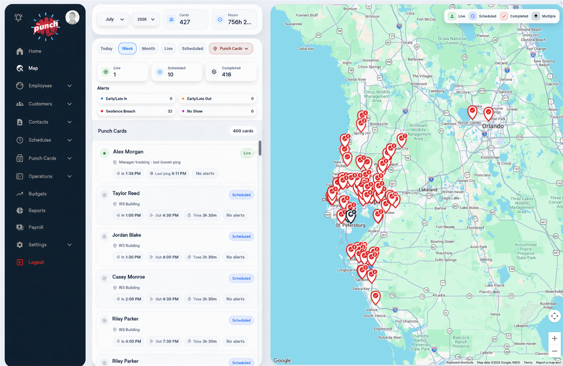Click the Contacts sidebar icon
The height and width of the screenshot is (366, 563).
[20, 122]
